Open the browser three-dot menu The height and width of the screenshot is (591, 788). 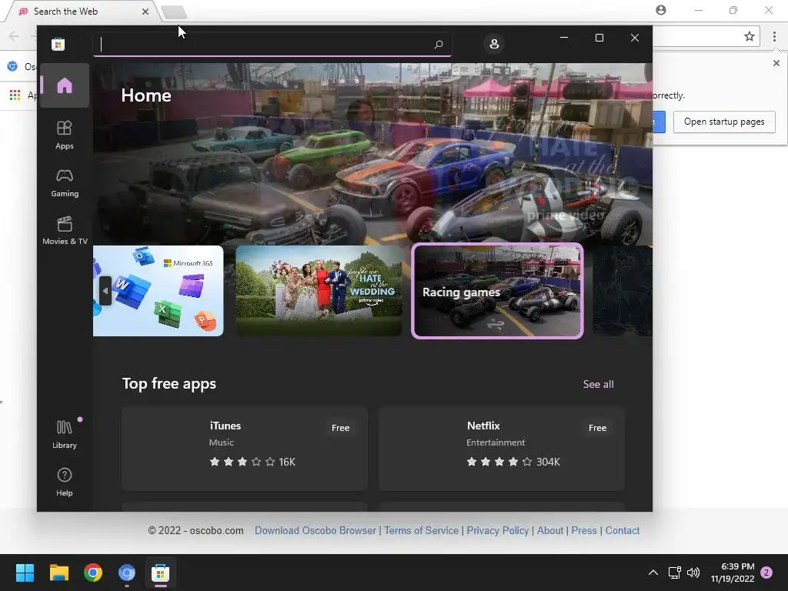coord(774,36)
